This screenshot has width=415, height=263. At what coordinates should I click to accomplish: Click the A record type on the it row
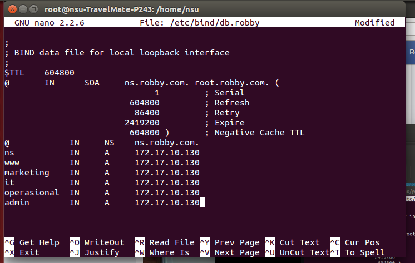(x=107, y=183)
